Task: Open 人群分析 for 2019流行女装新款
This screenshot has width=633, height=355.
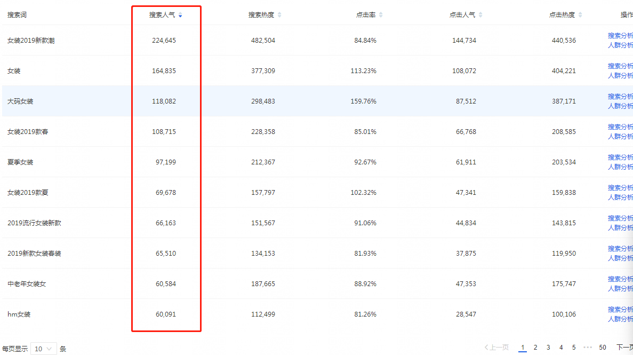Action: [x=620, y=227]
